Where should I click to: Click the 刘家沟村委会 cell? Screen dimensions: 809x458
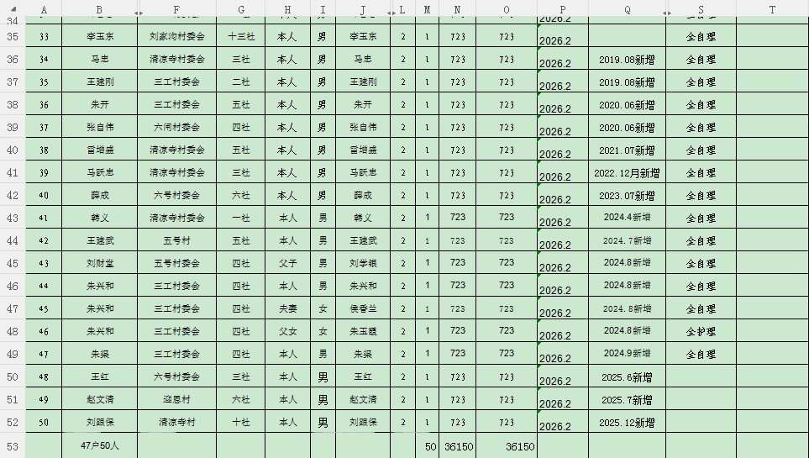click(176, 37)
